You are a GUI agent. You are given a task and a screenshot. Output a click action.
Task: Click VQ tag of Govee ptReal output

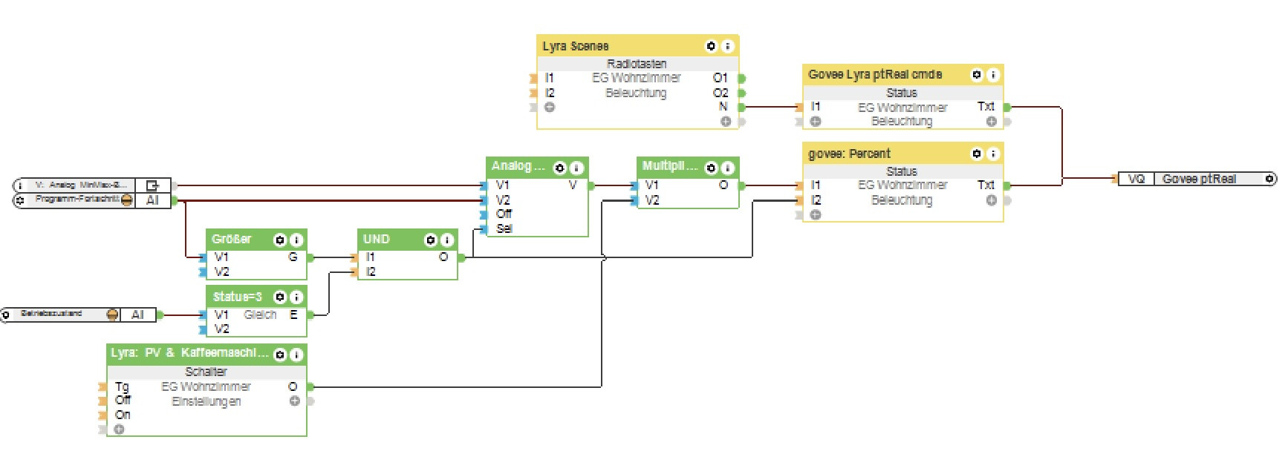pos(1136,179)
